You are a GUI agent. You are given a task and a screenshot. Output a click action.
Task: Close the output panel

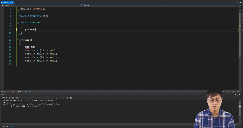(240, 95)
